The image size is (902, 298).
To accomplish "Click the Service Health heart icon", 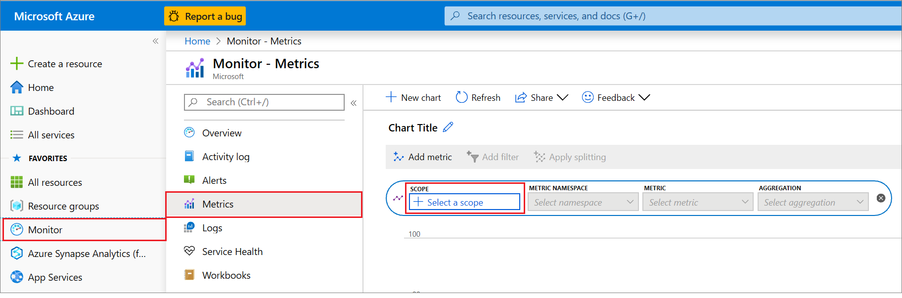I will coord(189,251).
